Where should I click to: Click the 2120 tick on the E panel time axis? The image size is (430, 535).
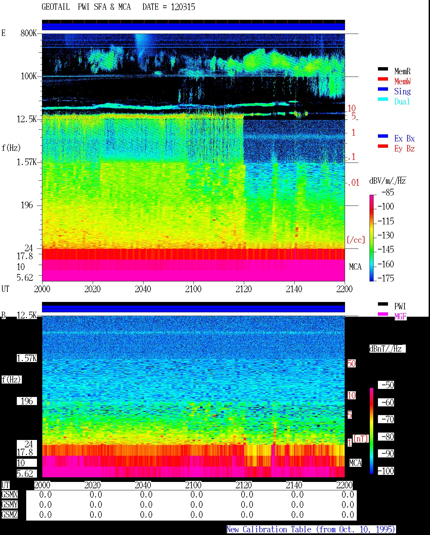tap(244, 289)
